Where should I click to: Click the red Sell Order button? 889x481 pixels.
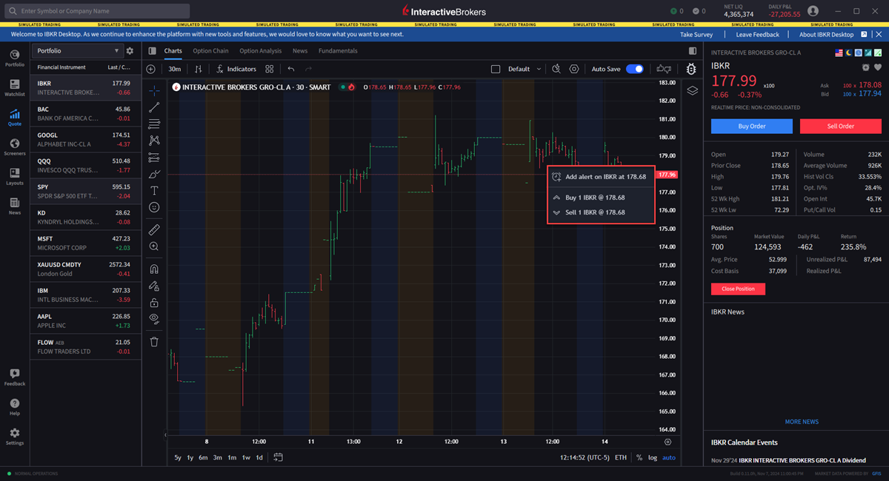point(841,126)
